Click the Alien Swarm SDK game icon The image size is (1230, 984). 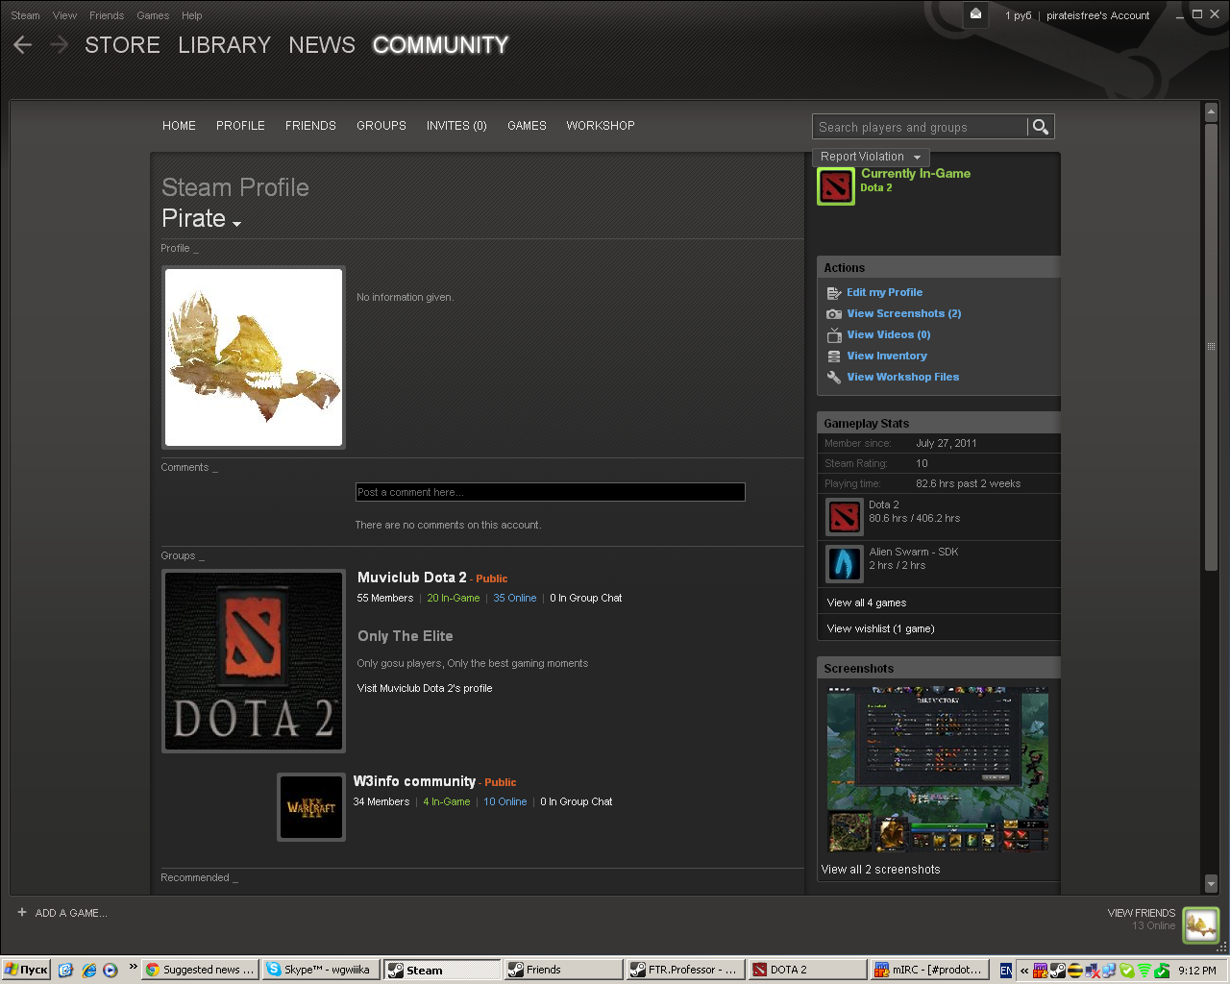[845, 564]
